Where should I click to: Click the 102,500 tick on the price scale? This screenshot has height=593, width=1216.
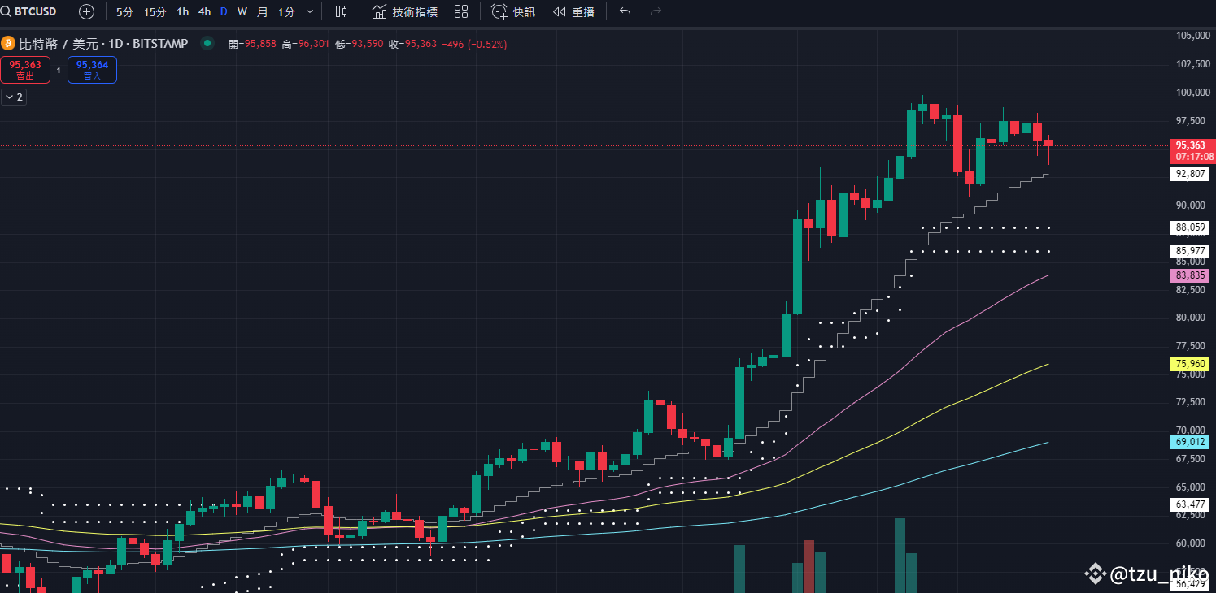pyautogui.click(x=1192, y=64)
